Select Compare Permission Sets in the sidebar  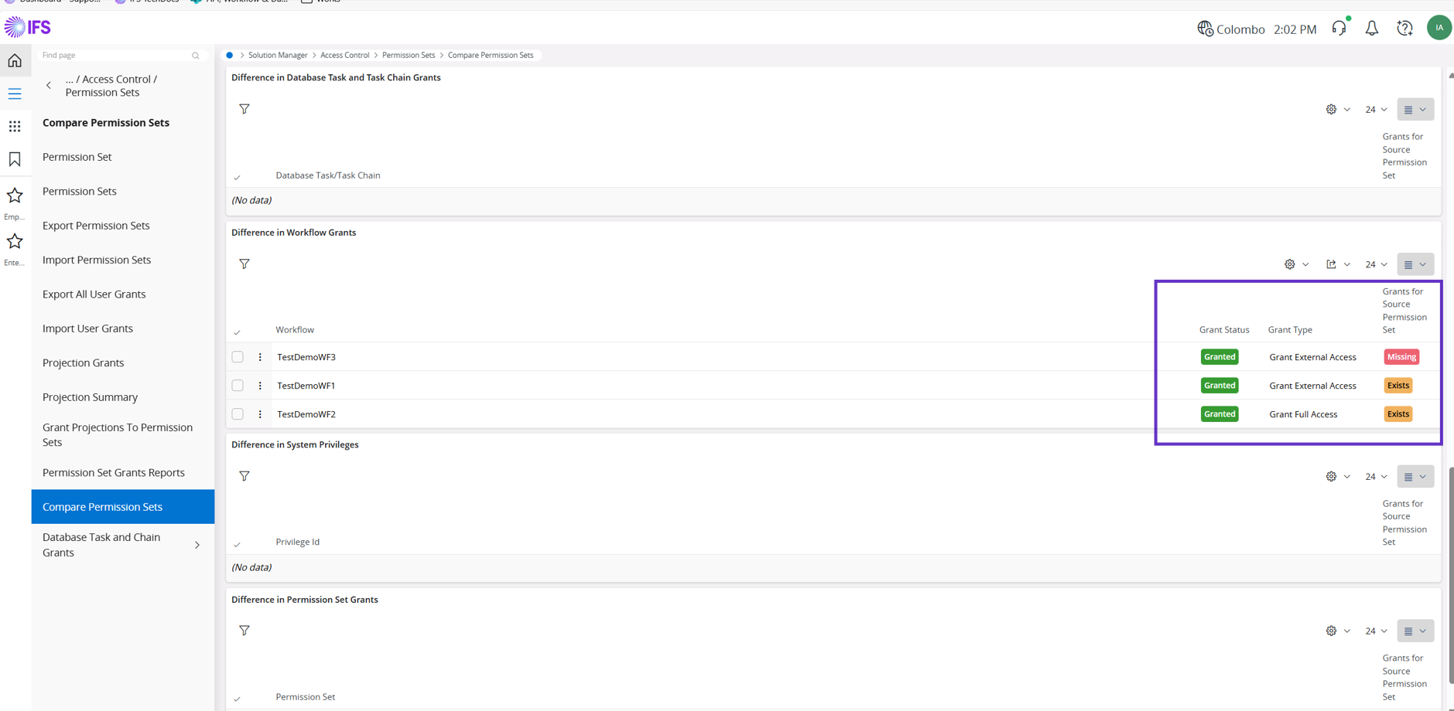tap(102, 506)
